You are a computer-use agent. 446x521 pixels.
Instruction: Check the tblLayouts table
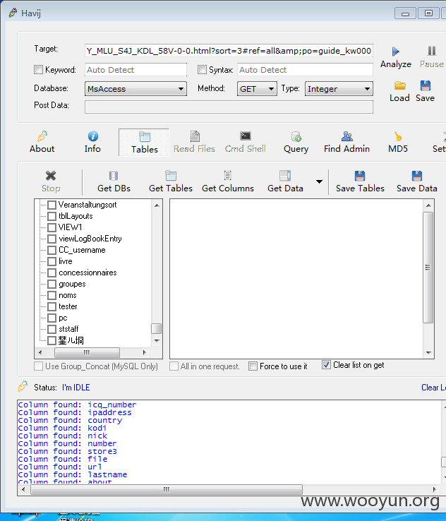coord(52,216)
